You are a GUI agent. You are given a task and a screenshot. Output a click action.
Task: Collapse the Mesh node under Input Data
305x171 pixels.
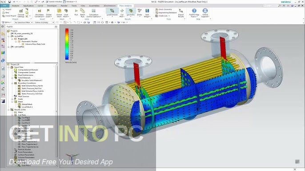pyautogui.click(x=12, y=102)
